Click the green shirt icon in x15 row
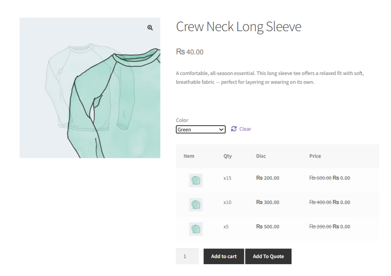391x276 pixels. tap(195, 180)
